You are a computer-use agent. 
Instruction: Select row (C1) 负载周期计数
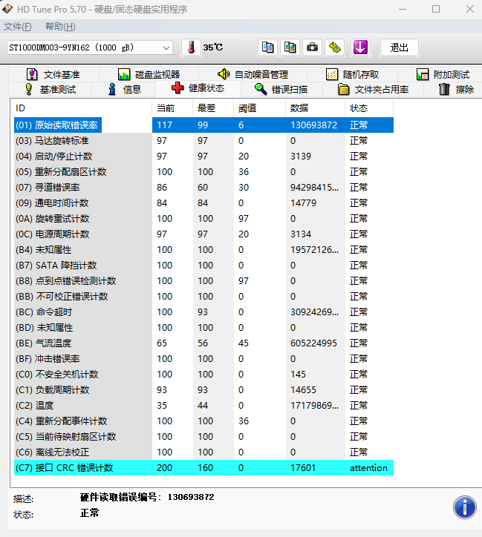[x=203, y=390]
